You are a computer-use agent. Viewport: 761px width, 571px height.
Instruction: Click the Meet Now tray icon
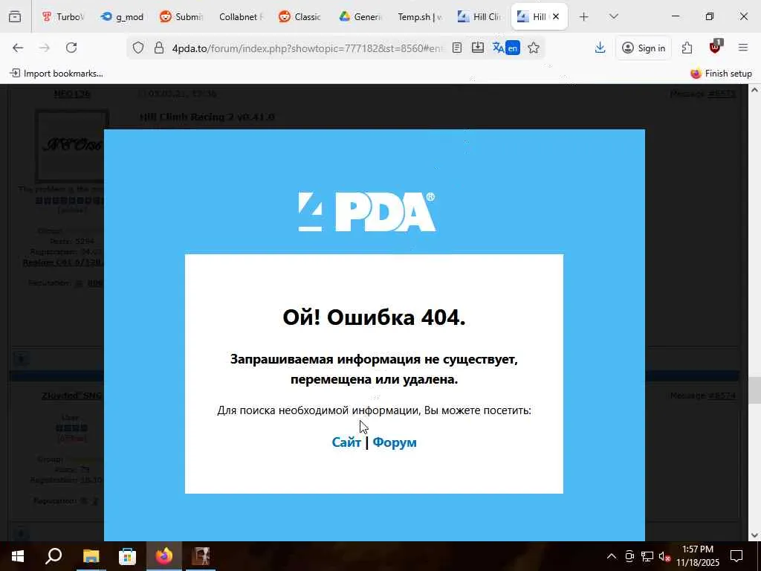[x=629, y=556]
